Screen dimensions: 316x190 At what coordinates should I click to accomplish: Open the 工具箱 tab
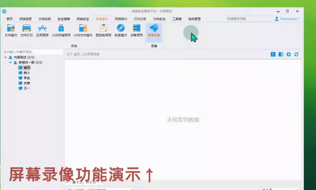pos(177,19)
